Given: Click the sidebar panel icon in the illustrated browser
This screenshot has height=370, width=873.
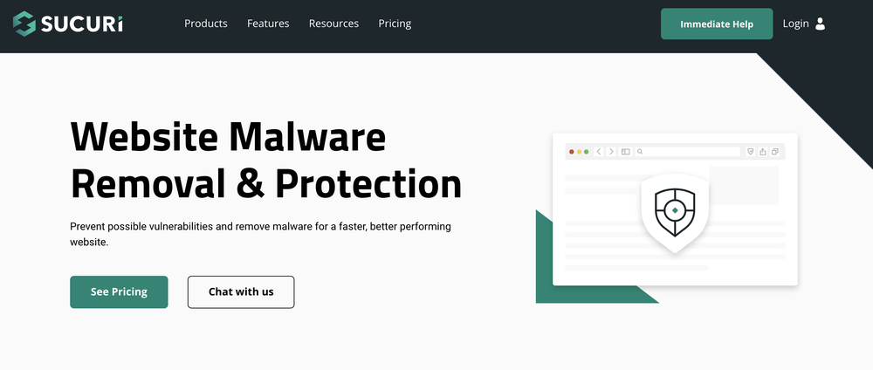Looking at the screenshot, I should point(625,152).
